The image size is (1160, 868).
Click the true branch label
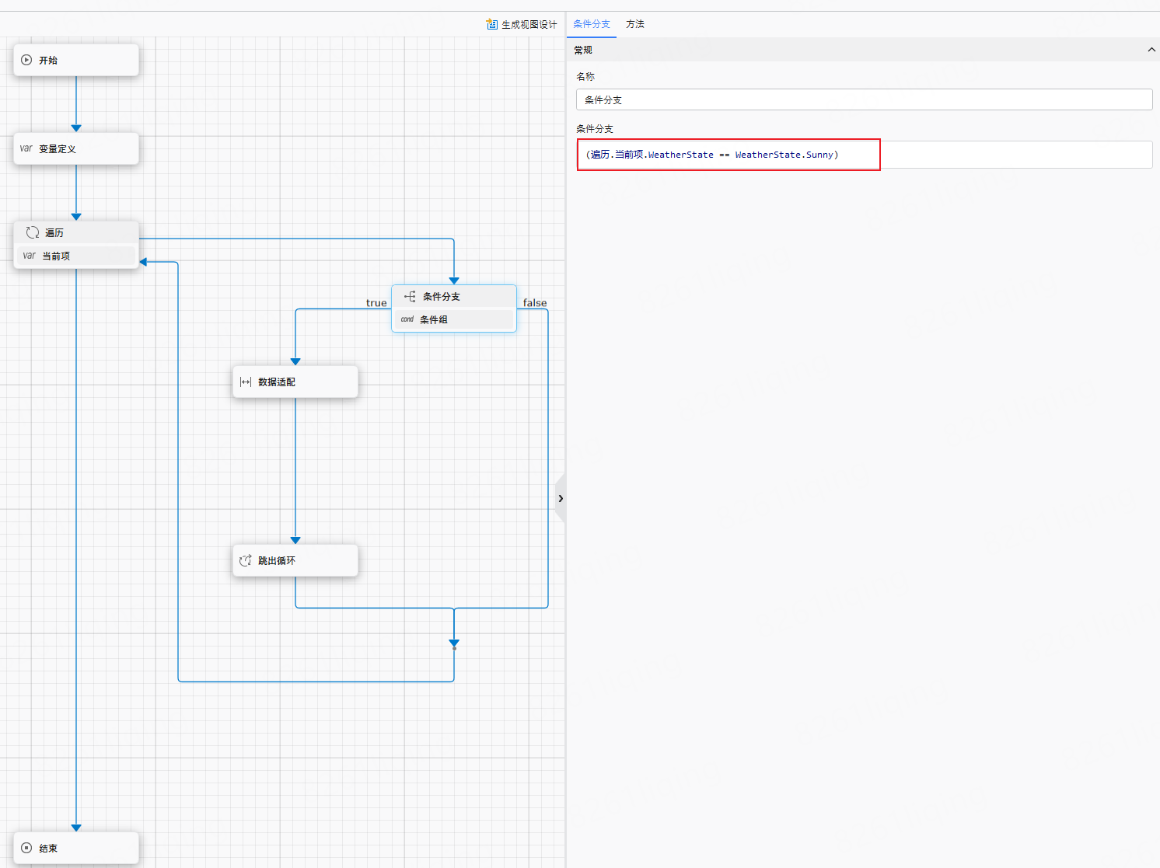tap(376, 303)
